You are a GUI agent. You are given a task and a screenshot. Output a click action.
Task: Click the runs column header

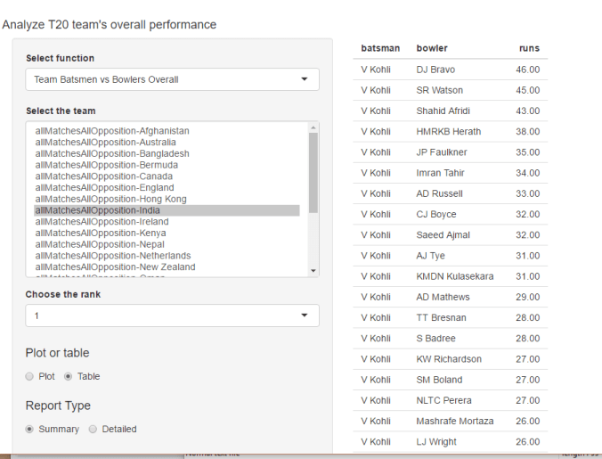(x=529, y=48)
